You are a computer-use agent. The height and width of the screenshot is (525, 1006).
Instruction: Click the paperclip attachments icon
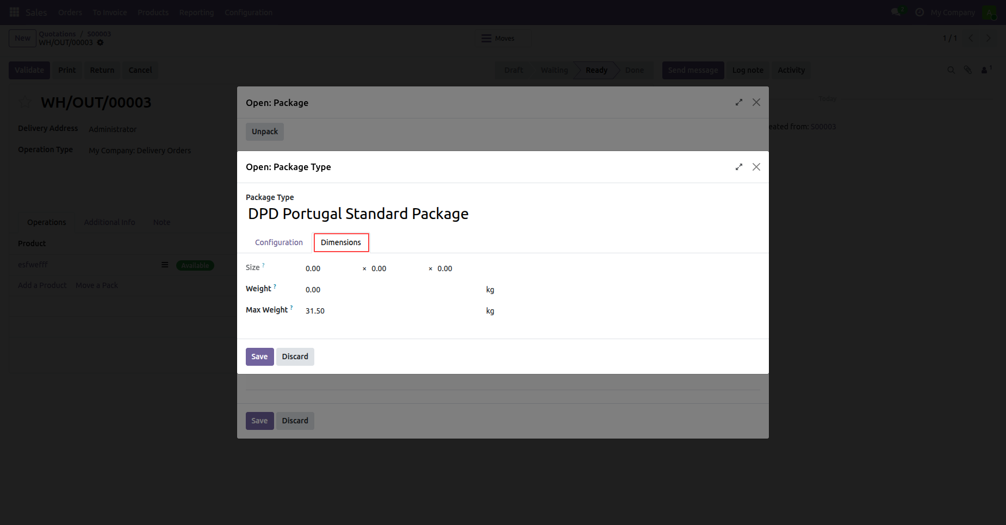pyautogui.click(x=968, y=70)
